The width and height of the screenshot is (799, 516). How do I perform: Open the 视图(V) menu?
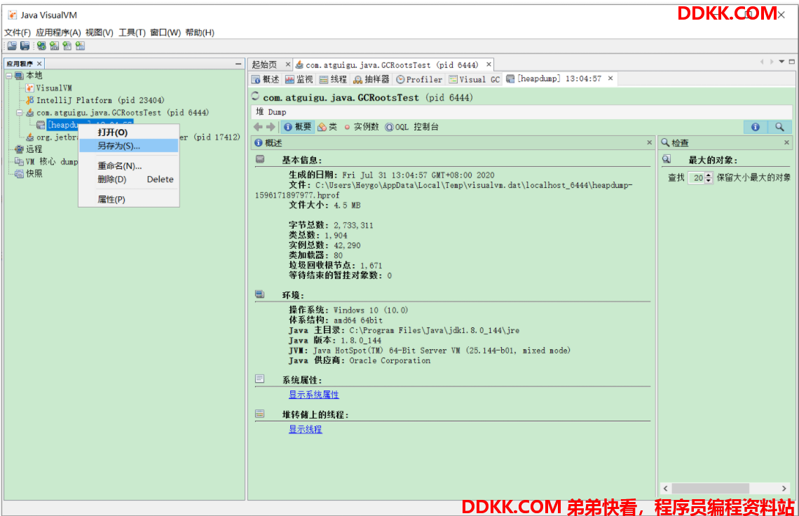(100, 33)
